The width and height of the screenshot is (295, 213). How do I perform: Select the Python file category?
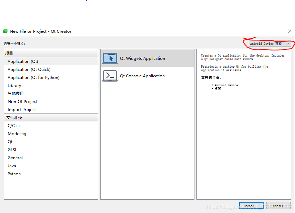[51, 174]
